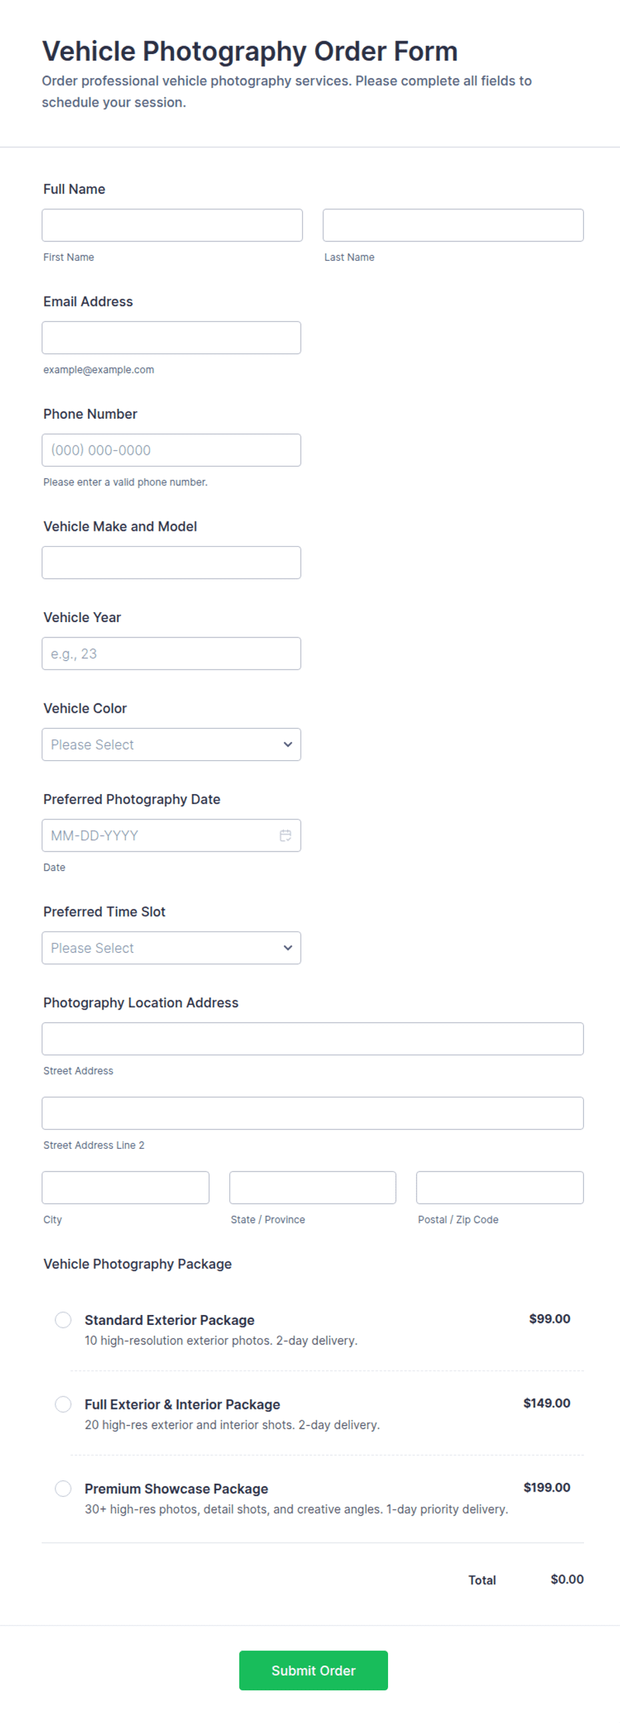Image resolution: width=620 pixels, height=1723 pixels.
Task: Submit the order with the green button
Action: (313, 1670)
